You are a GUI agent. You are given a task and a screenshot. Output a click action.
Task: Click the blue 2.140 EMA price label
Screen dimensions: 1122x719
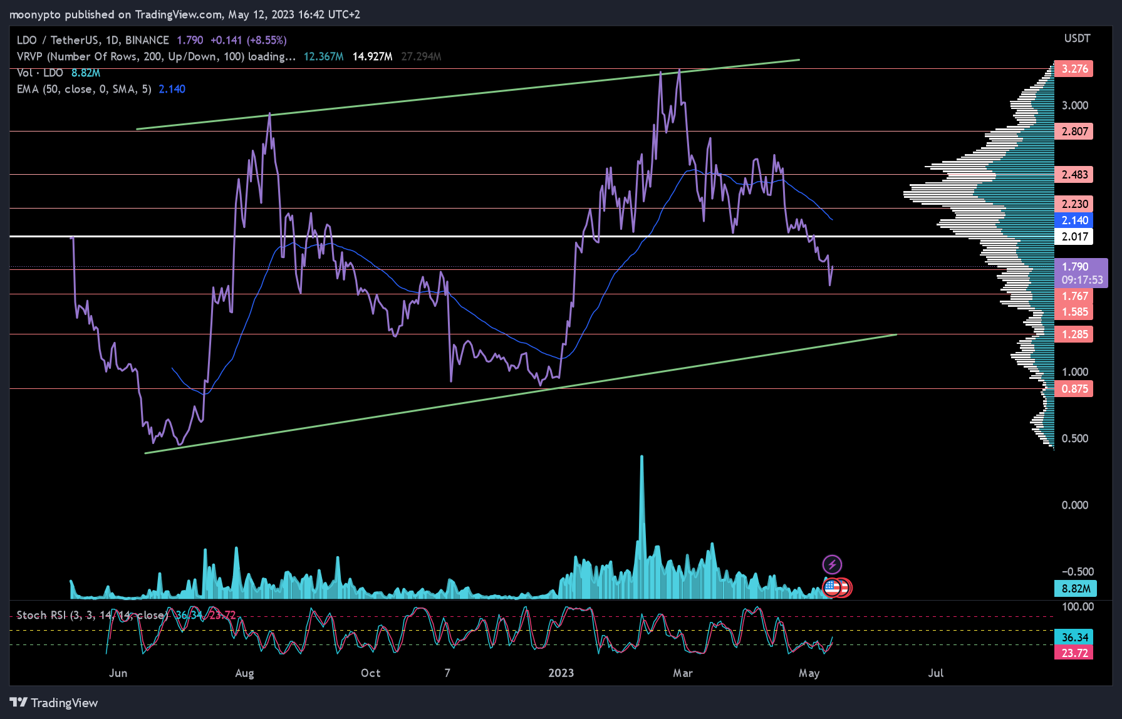coord(1074,220)
